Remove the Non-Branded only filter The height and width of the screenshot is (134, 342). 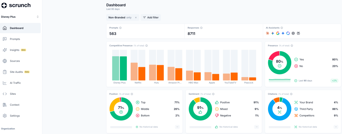click(136, 18)
